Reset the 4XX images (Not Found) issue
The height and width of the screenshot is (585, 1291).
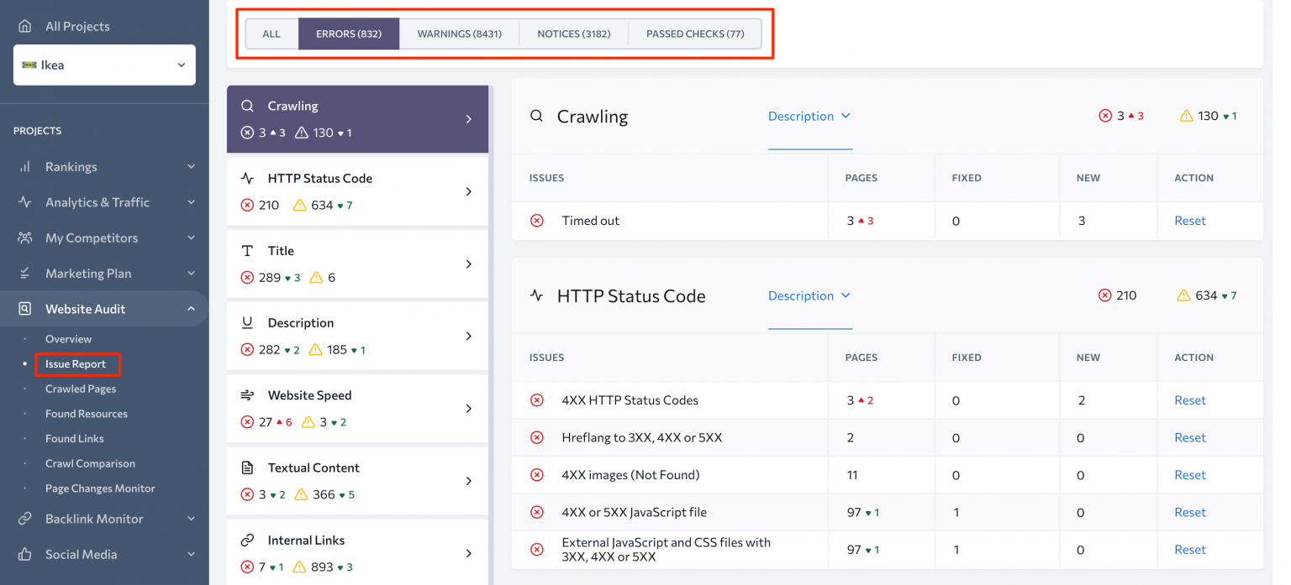click(x=1189, y=475)
